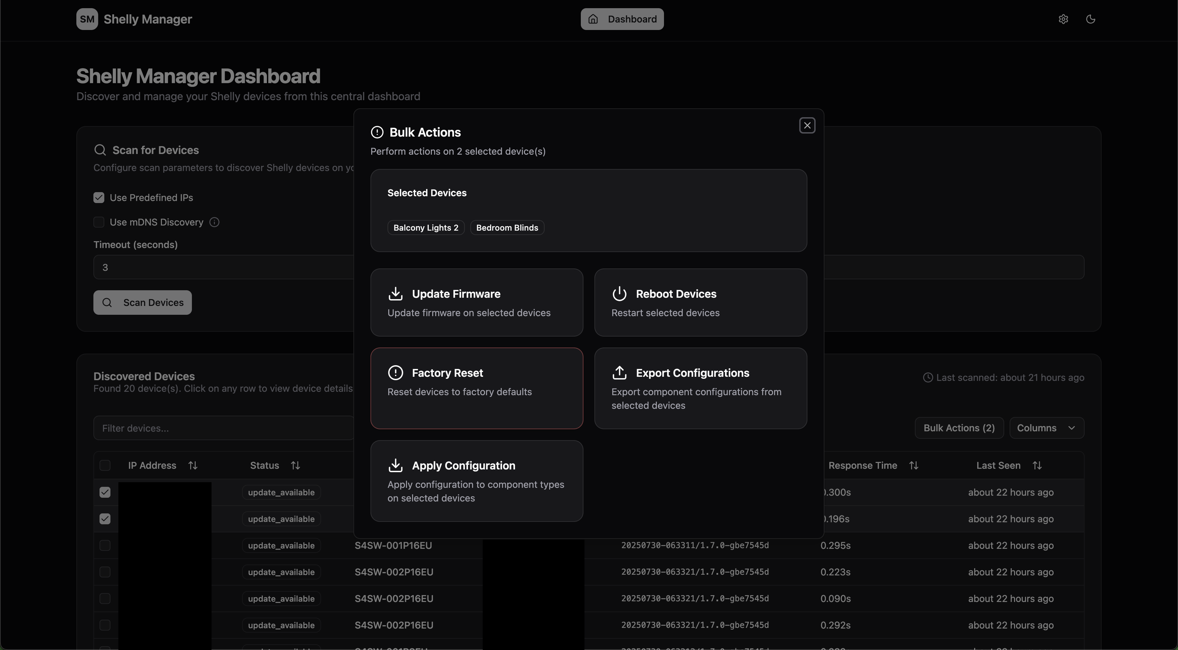This screenshot has height=650, width=1178.
Task: Click the mDNS Discovery info icon
Action: (214, 222)
